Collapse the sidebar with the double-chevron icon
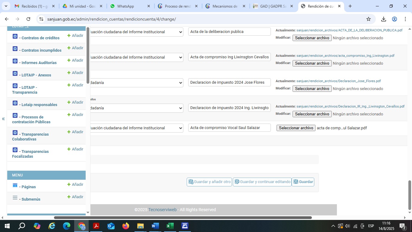 pos(3,119)
